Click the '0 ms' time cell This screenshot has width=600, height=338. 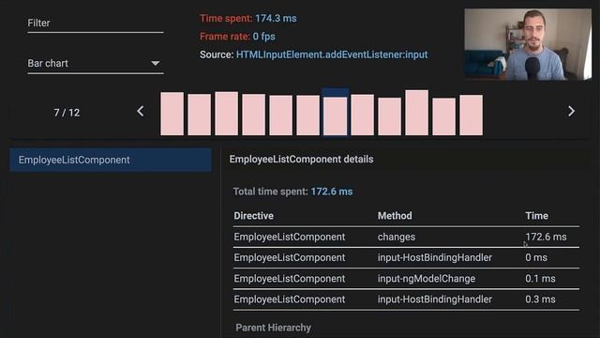[536, 257]
